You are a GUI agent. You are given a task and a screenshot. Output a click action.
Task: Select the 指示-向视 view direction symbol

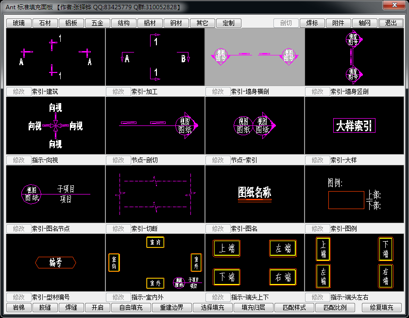(x=55, y=126)
